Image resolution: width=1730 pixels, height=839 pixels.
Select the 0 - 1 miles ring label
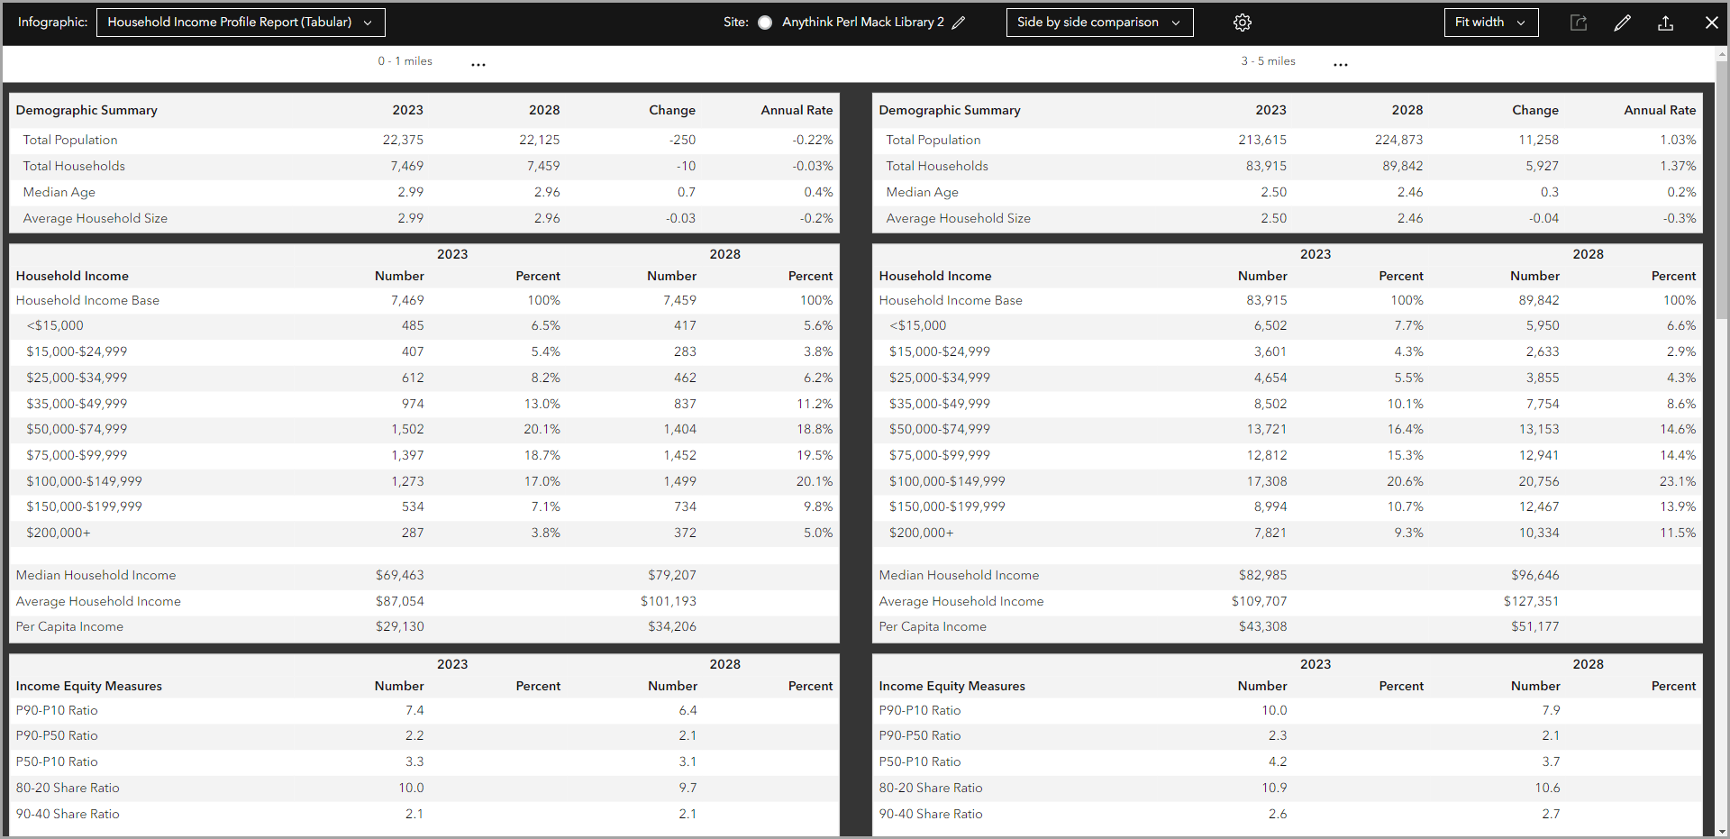[405, 61]
